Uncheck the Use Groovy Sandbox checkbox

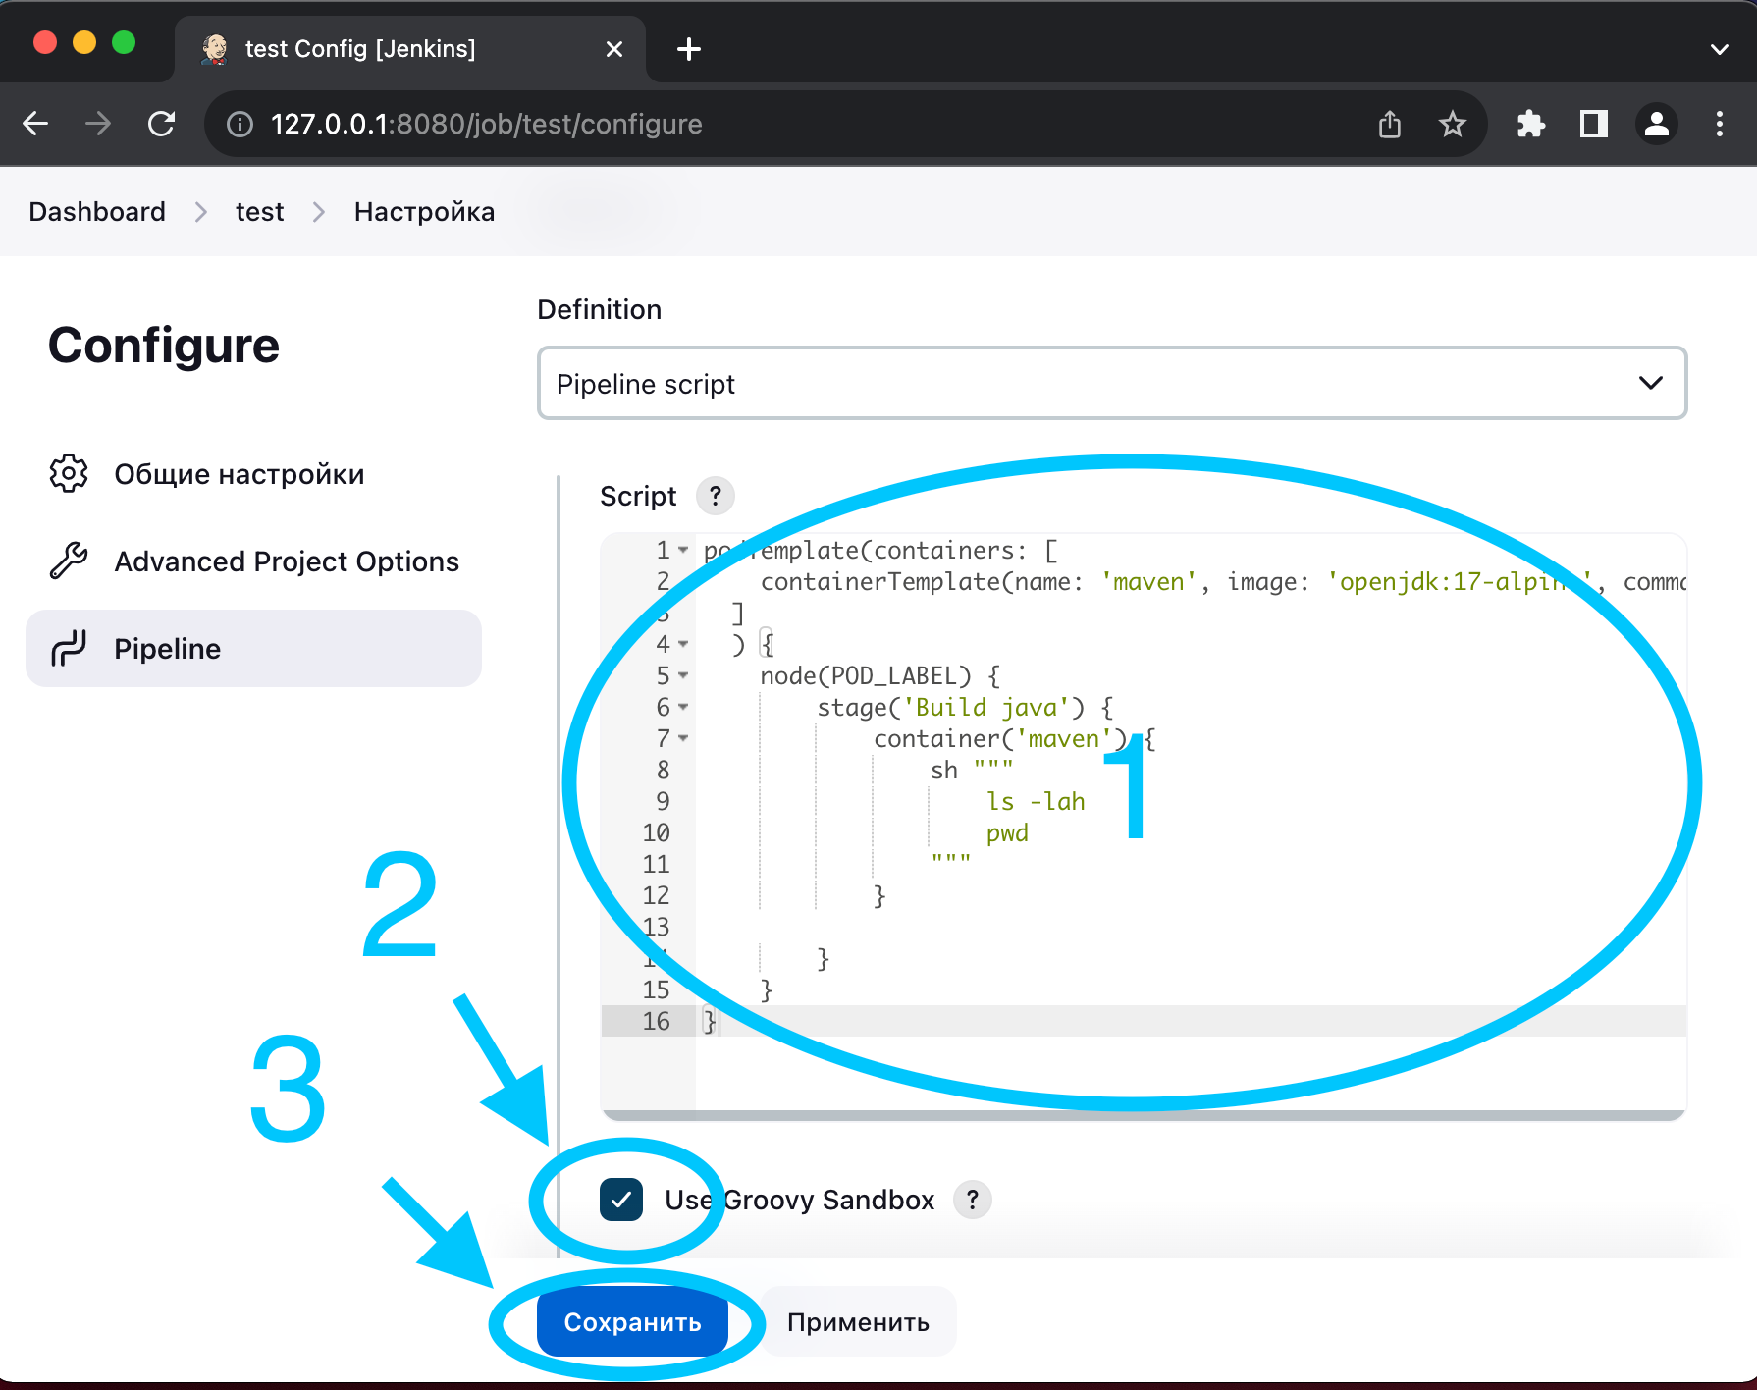[x=621, y=1200]
